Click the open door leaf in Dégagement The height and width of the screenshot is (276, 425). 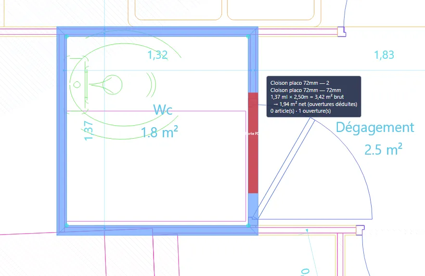(284, 169)
